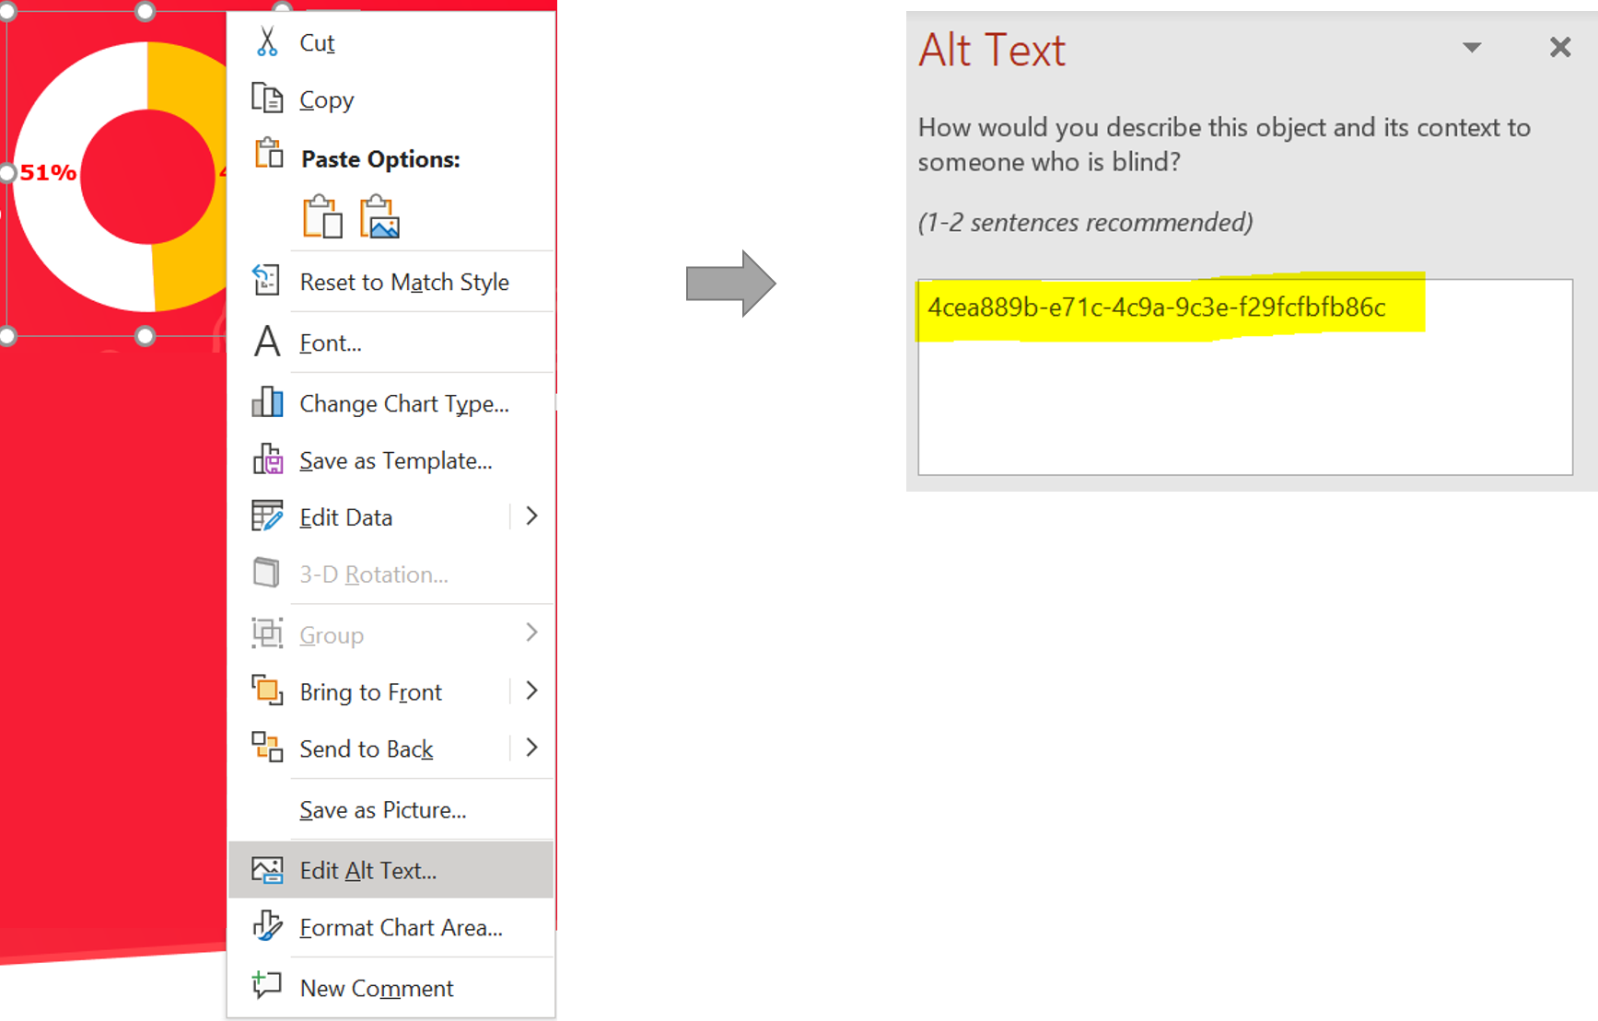Choose the Paste as Picture icon
Viewport: 1598px width, 1021px height.
point(379,217)
